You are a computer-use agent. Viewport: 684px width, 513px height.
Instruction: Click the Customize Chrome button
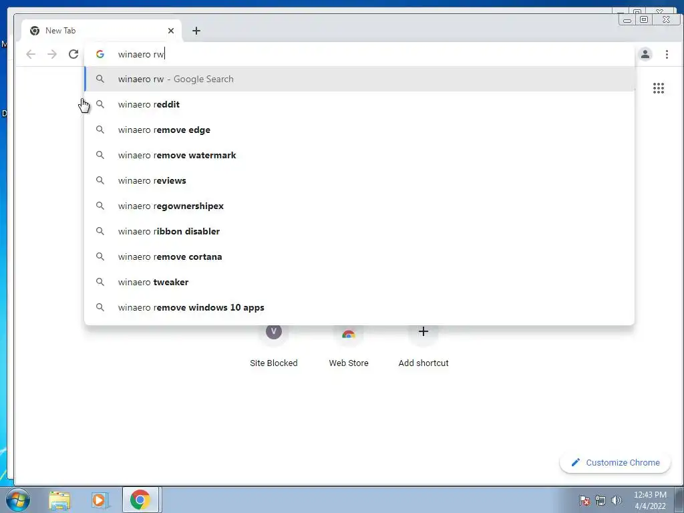tap(615, 462)
